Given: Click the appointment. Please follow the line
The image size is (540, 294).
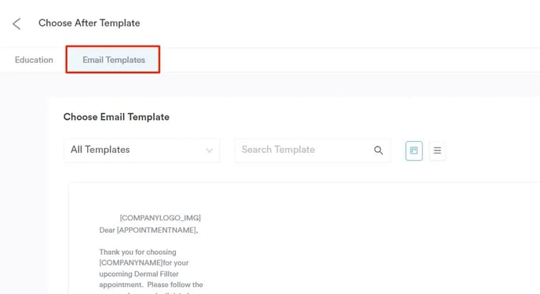Looking at the screenshot, I should point(151,285).
